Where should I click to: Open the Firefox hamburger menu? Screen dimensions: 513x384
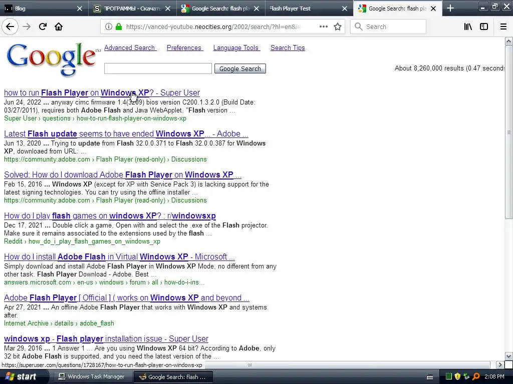click(x=503, y=27)
